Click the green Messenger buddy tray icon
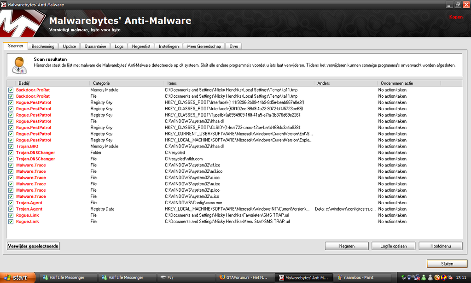471x283 pixels. (x=424, y=277)
